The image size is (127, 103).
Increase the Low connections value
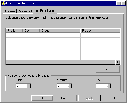pos(109,85)
